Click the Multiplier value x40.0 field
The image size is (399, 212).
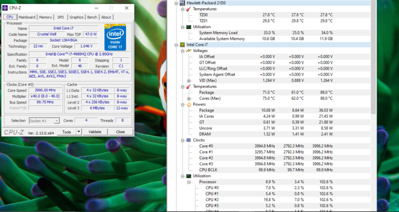click(x=45, y=96)
